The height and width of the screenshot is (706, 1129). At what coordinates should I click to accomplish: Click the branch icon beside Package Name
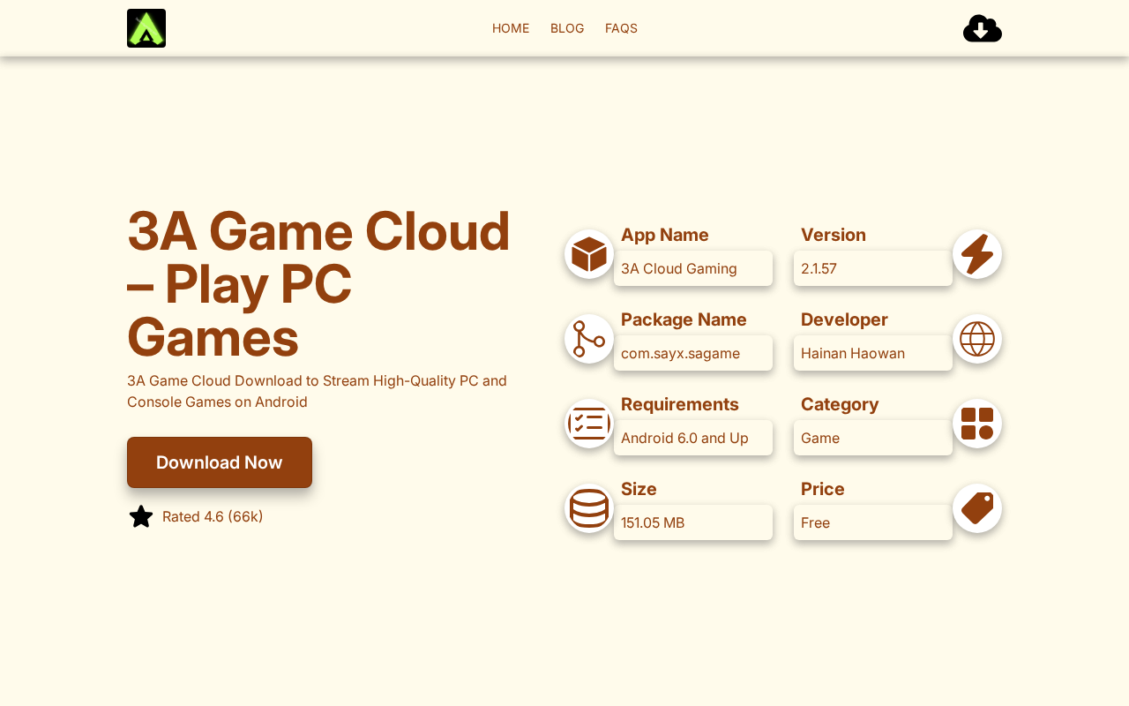coord(589,339)
